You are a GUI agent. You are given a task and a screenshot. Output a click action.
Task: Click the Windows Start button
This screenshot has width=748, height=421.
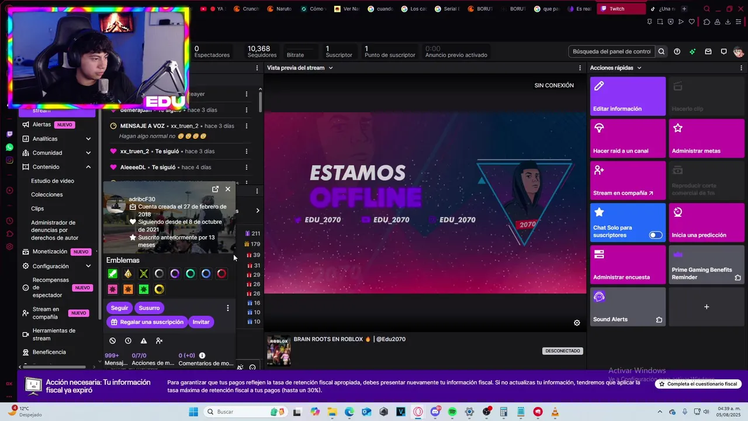pos(193,412)
